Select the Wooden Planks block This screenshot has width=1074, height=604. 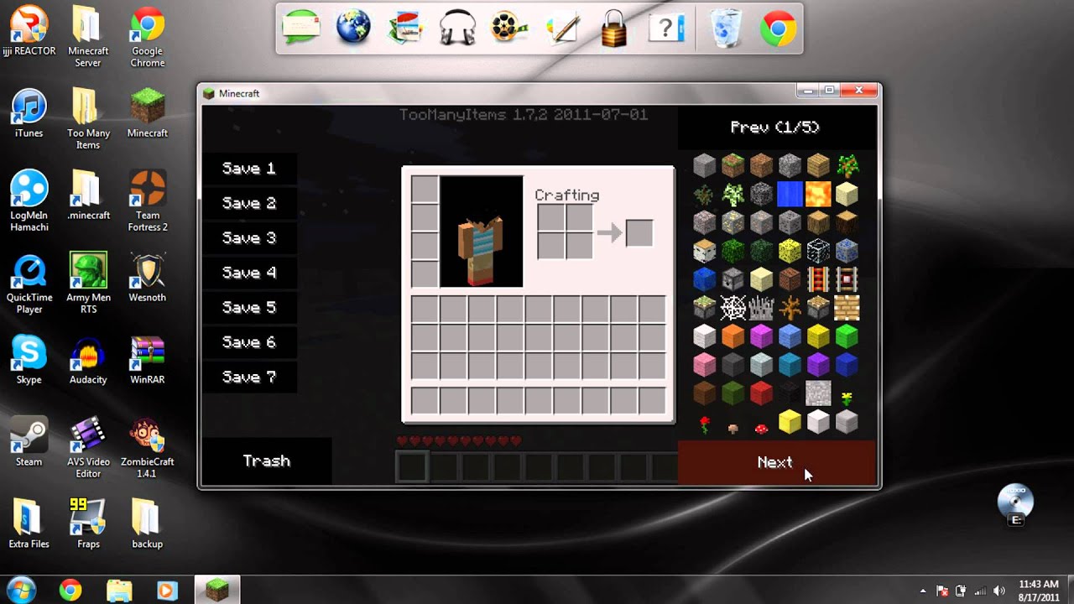click(x=818, y=165)
